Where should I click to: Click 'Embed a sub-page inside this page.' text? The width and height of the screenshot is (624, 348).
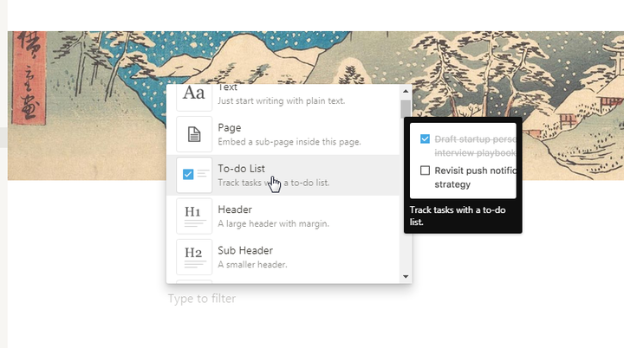(289, 142)
